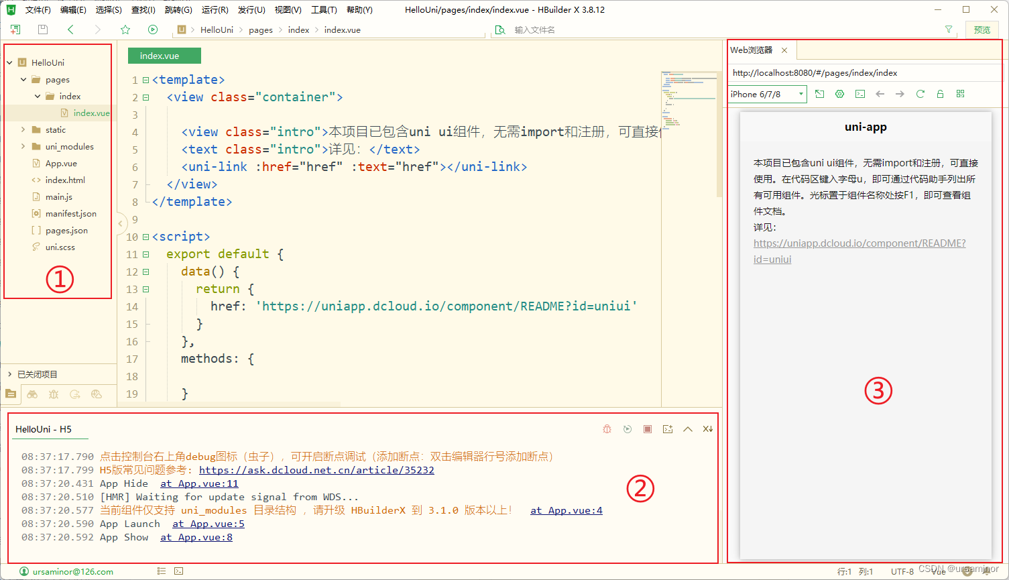
Task: Expand the 已关闭项目 closed projects section
Action: 9,374
